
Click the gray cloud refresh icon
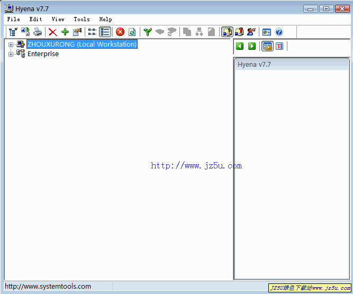click(172, 32)
